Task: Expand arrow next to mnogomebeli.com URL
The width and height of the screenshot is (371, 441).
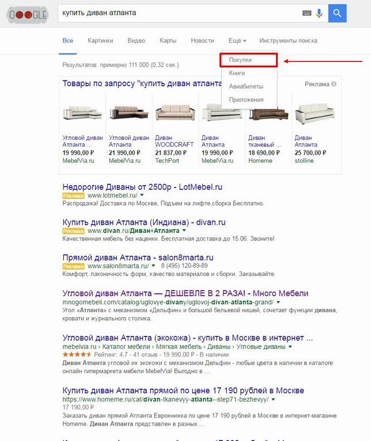Action: tap(278, 302)
